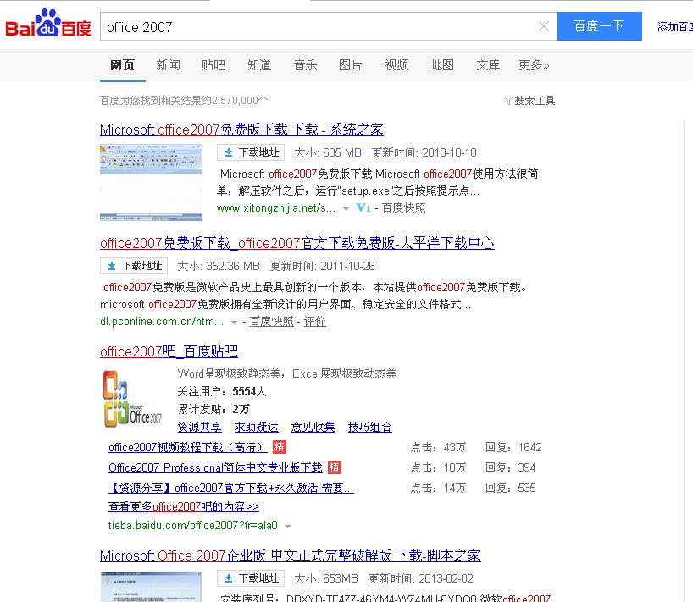Switch to the 音乐 tab
Image resolution: width=693 pixels, height=602 pixels.
coord(305,65)
